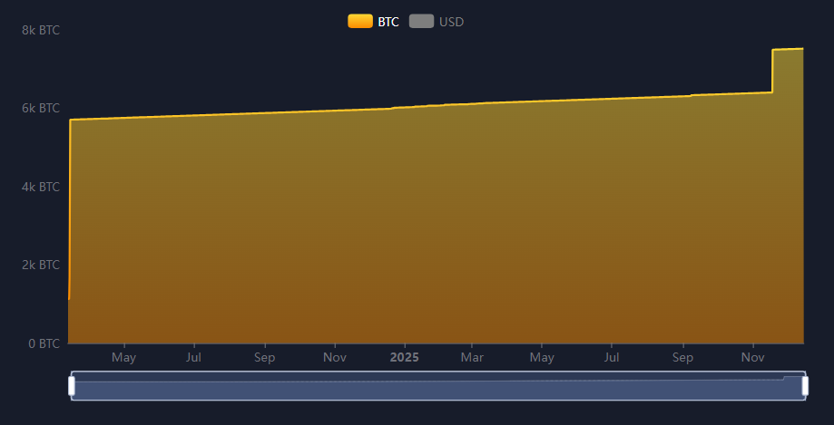834x425 pixels.
Task: Click the middle of the range selector bar
Action: 438,386
